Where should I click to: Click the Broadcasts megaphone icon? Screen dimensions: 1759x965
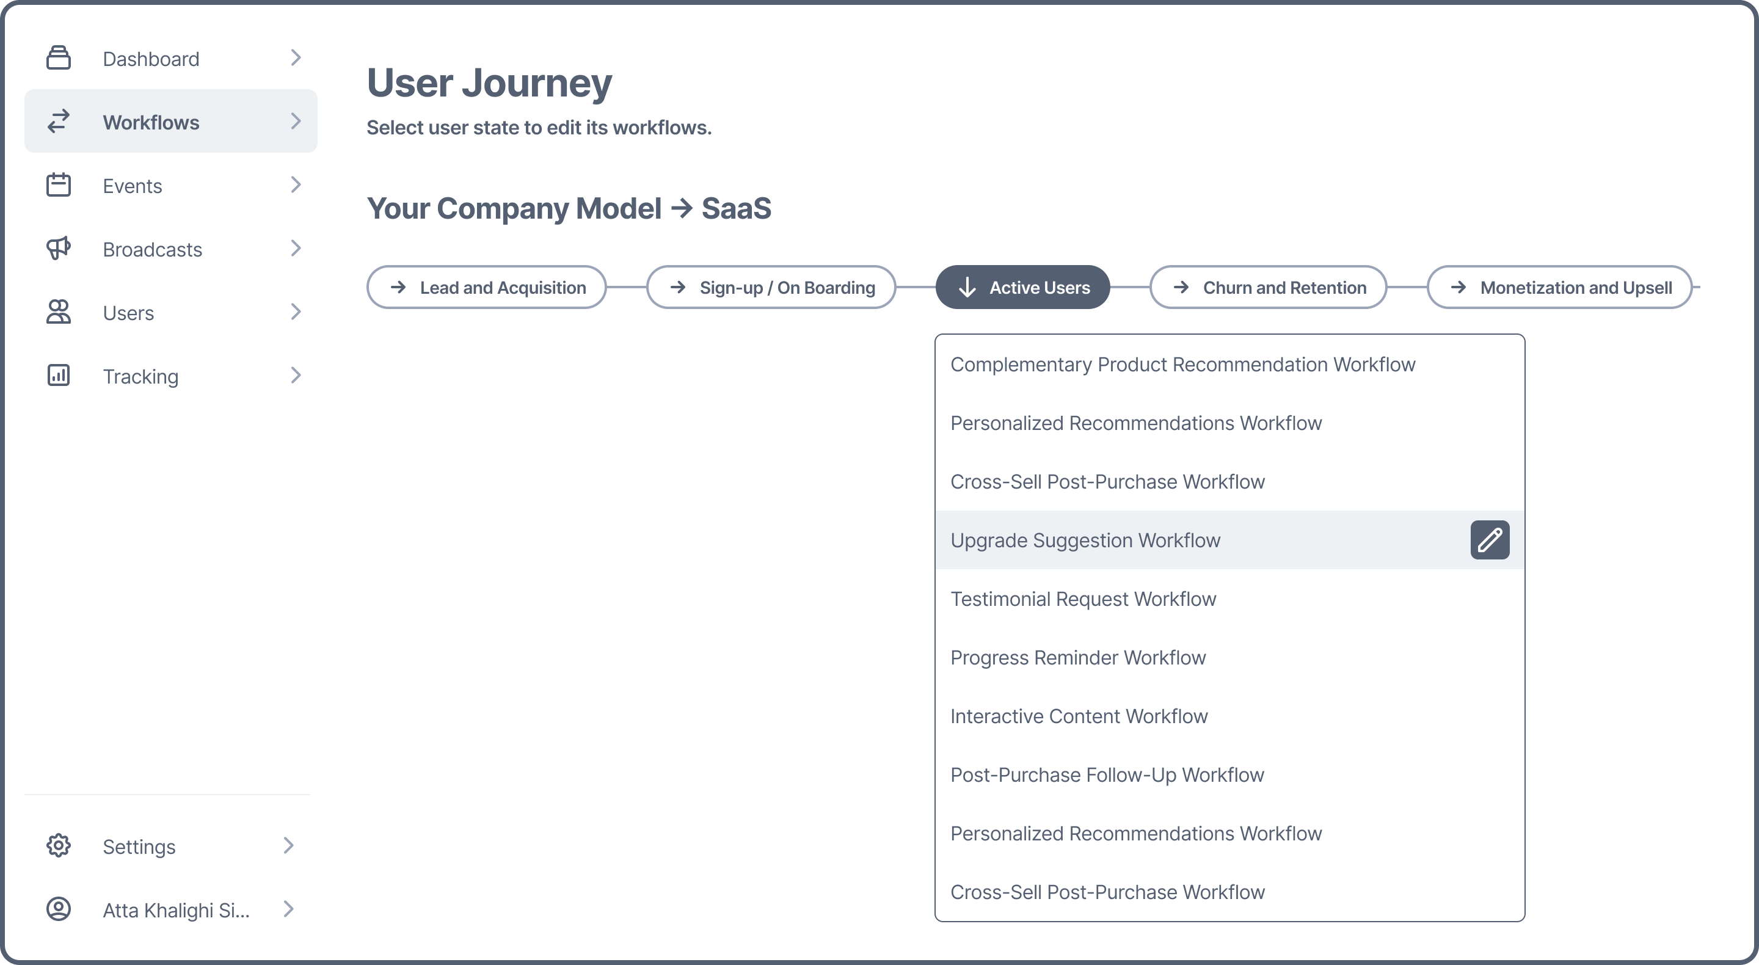tap(59, 249)
